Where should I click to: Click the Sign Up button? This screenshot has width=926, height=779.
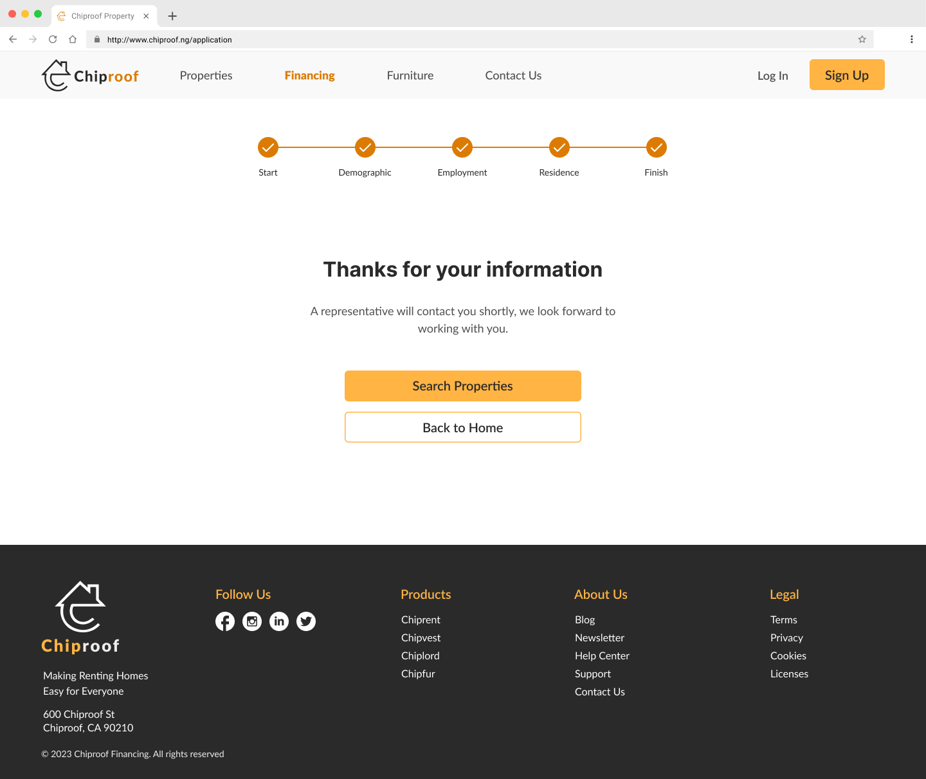pyautogui.click(x=846, y=75)
